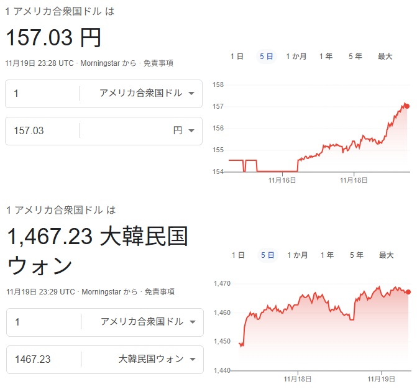Switch won chart to 1年 range
The height and width of the screenshot is (392, 417).
coord(327,255)
